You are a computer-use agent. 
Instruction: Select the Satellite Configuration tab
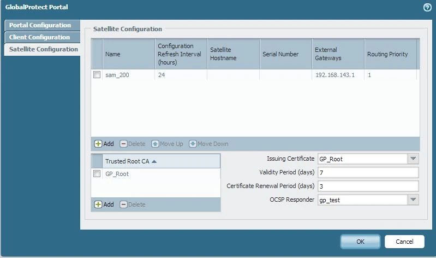click(x=42, y=49)
